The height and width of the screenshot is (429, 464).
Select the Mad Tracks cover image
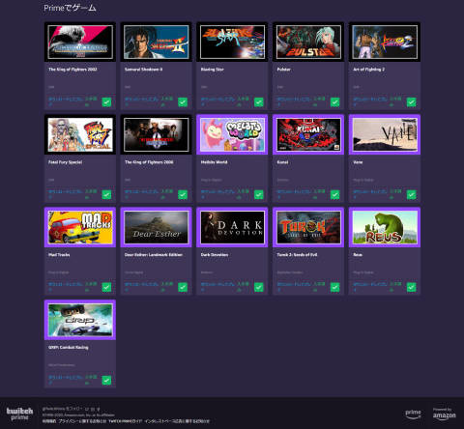80,227
